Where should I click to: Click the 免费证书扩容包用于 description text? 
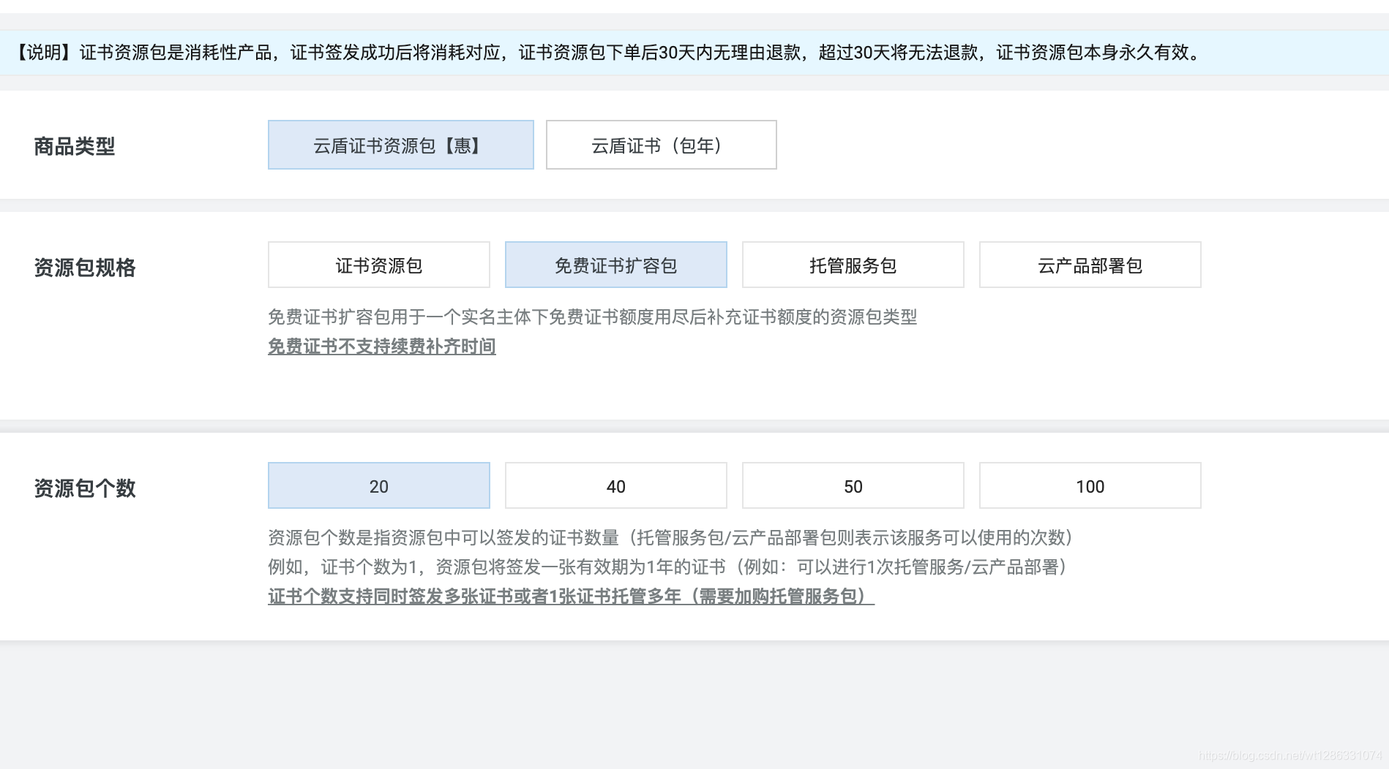pos(592,317)
